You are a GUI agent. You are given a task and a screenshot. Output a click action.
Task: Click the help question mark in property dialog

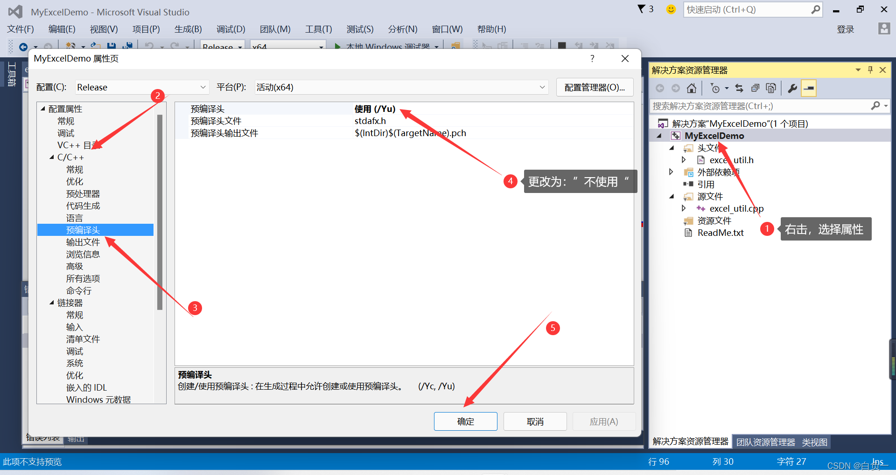coord(592,58)
